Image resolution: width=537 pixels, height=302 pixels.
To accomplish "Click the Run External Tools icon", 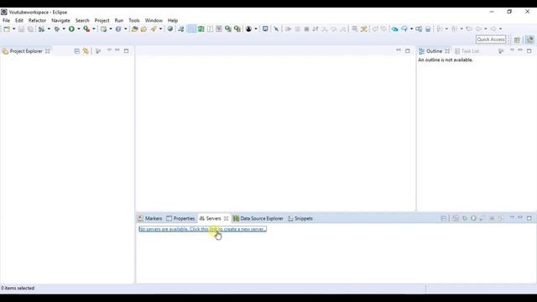I will tap(86, 29).
